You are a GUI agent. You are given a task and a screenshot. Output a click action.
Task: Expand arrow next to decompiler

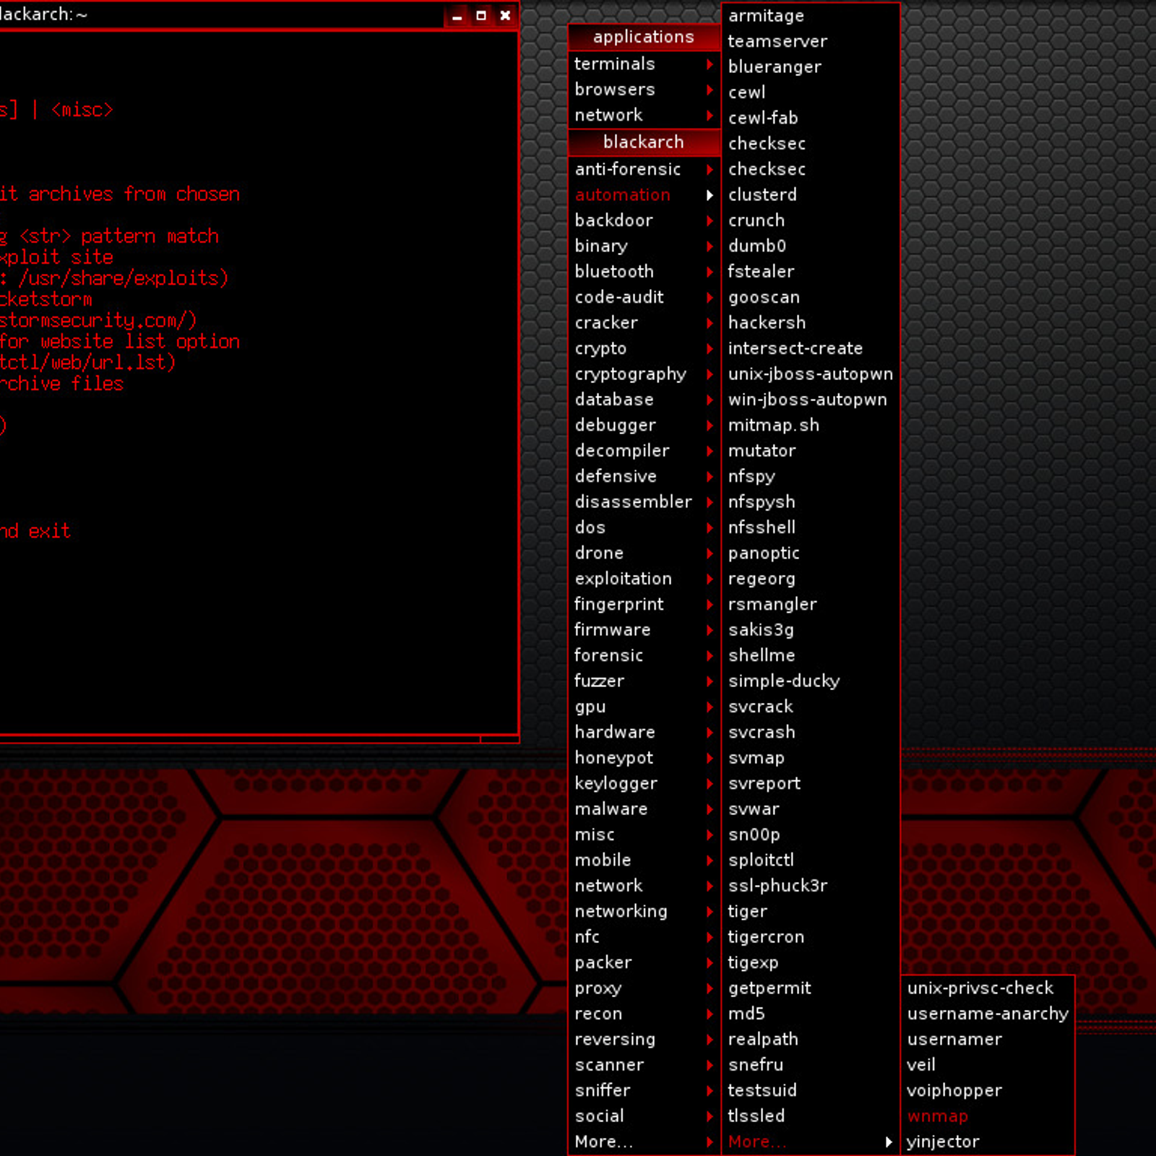pos(709,451)
